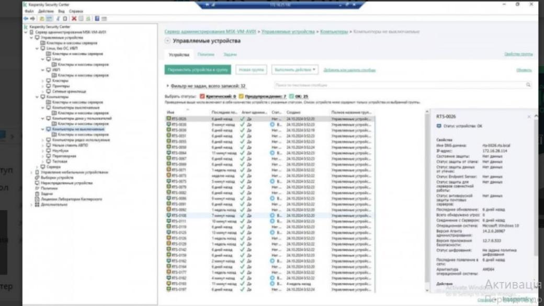Screen dimensions: 544x306
Task: Click Переместить устройства в группу button
Action: 198,70
